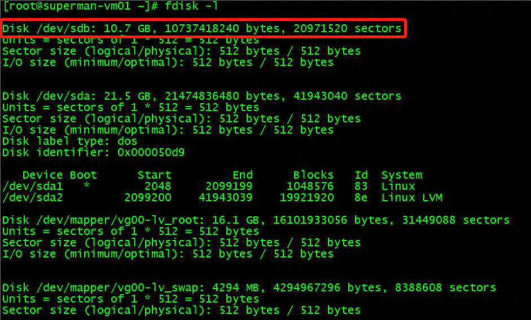Click the 8e partition Id value
The image size is (531, 320).
click(361, 197)
